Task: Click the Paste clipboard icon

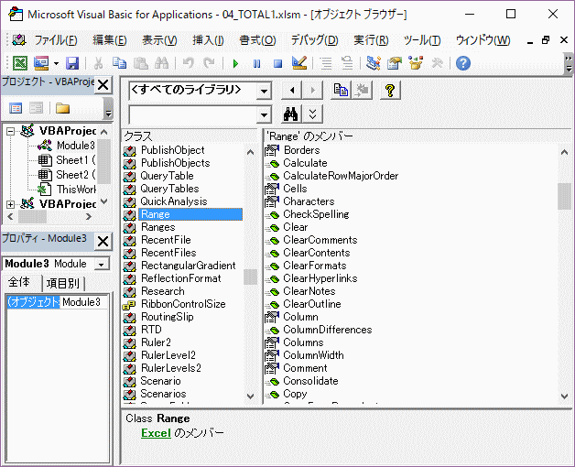Action: (140, 63)
